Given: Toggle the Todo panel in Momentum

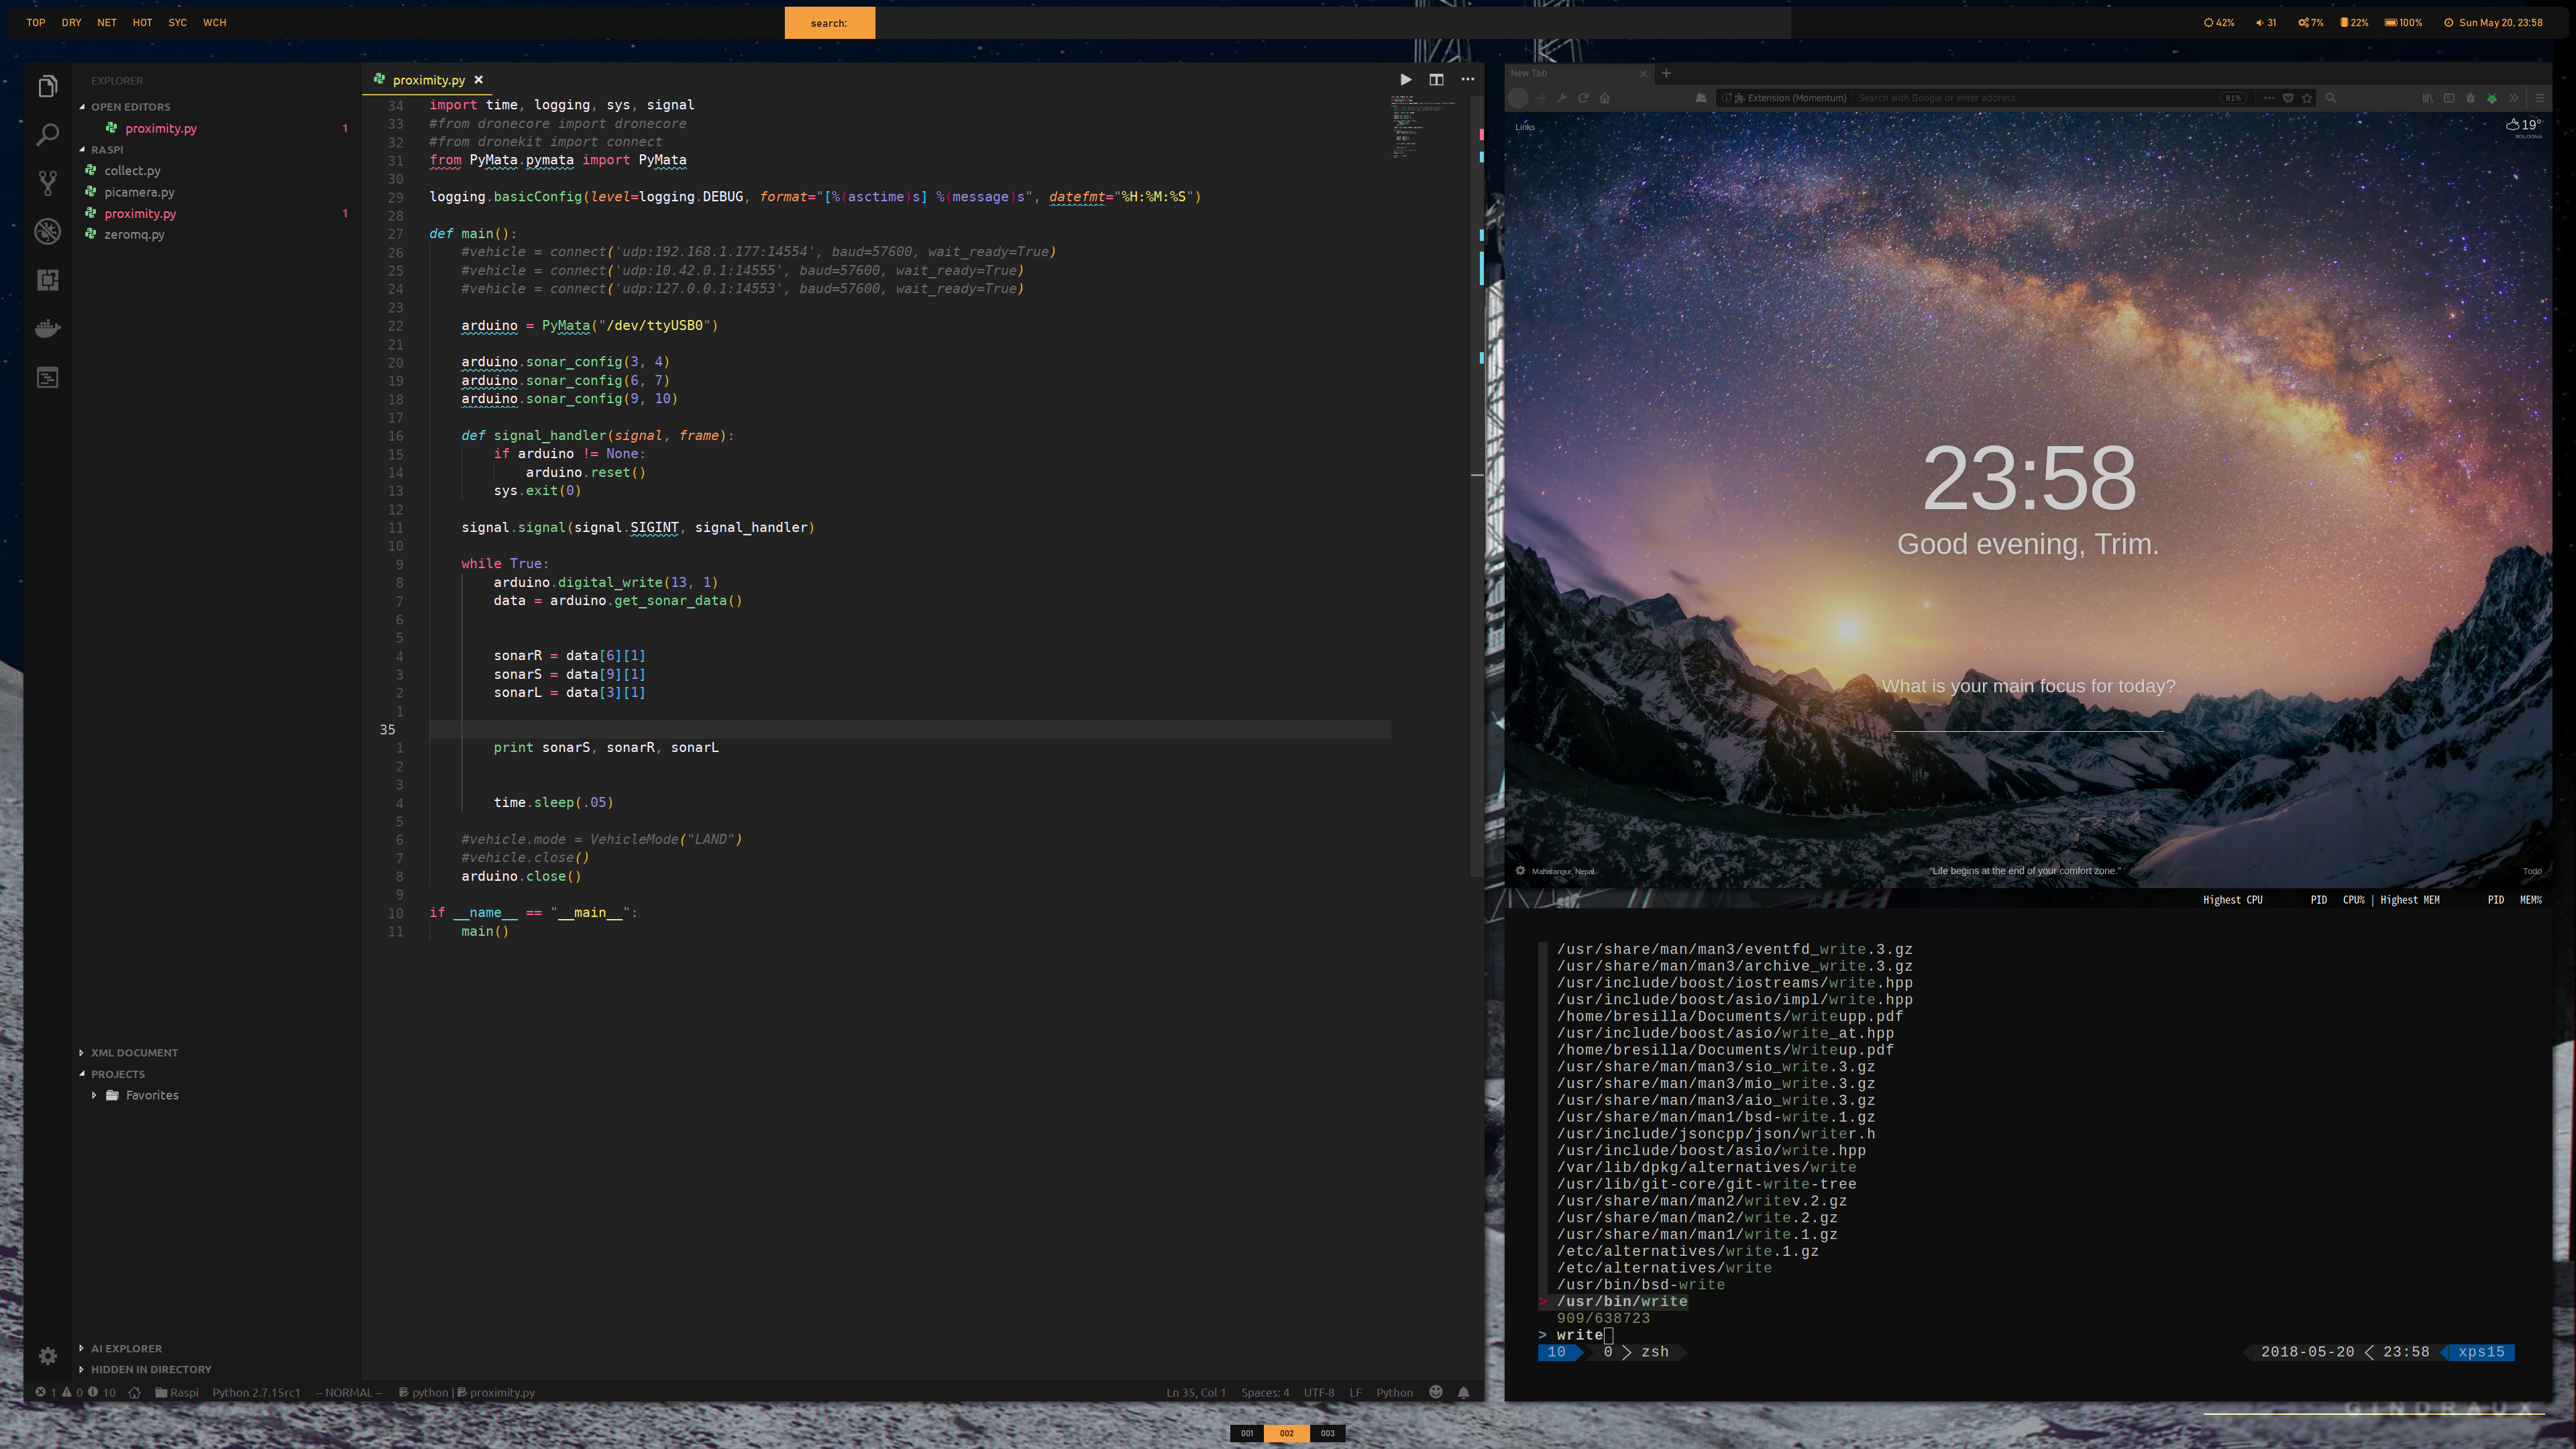Looking at the screenshot, I should click(x=2531, y=871).
